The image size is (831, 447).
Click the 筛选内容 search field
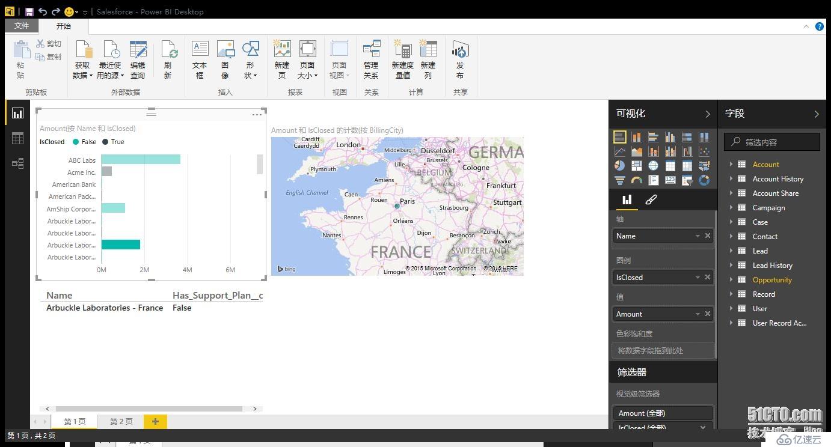point(772,142)
